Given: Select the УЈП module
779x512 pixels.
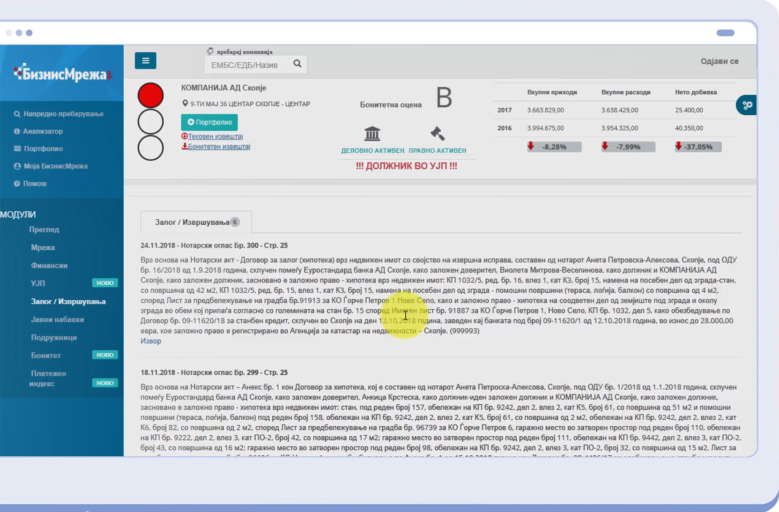Looking at the screenshot, I should [38, 283].
